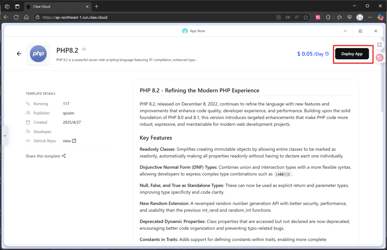Viewport: 387px width, 250px height.
Task: Click the translate icon in address bar
Action: click(288, 17)
